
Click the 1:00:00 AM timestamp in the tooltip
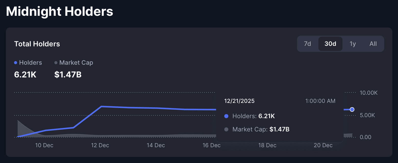click(320, 101)
